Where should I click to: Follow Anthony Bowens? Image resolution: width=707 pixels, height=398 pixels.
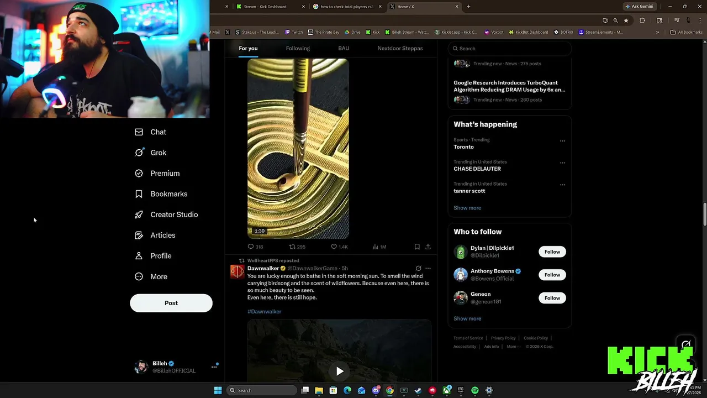(552, 275)
